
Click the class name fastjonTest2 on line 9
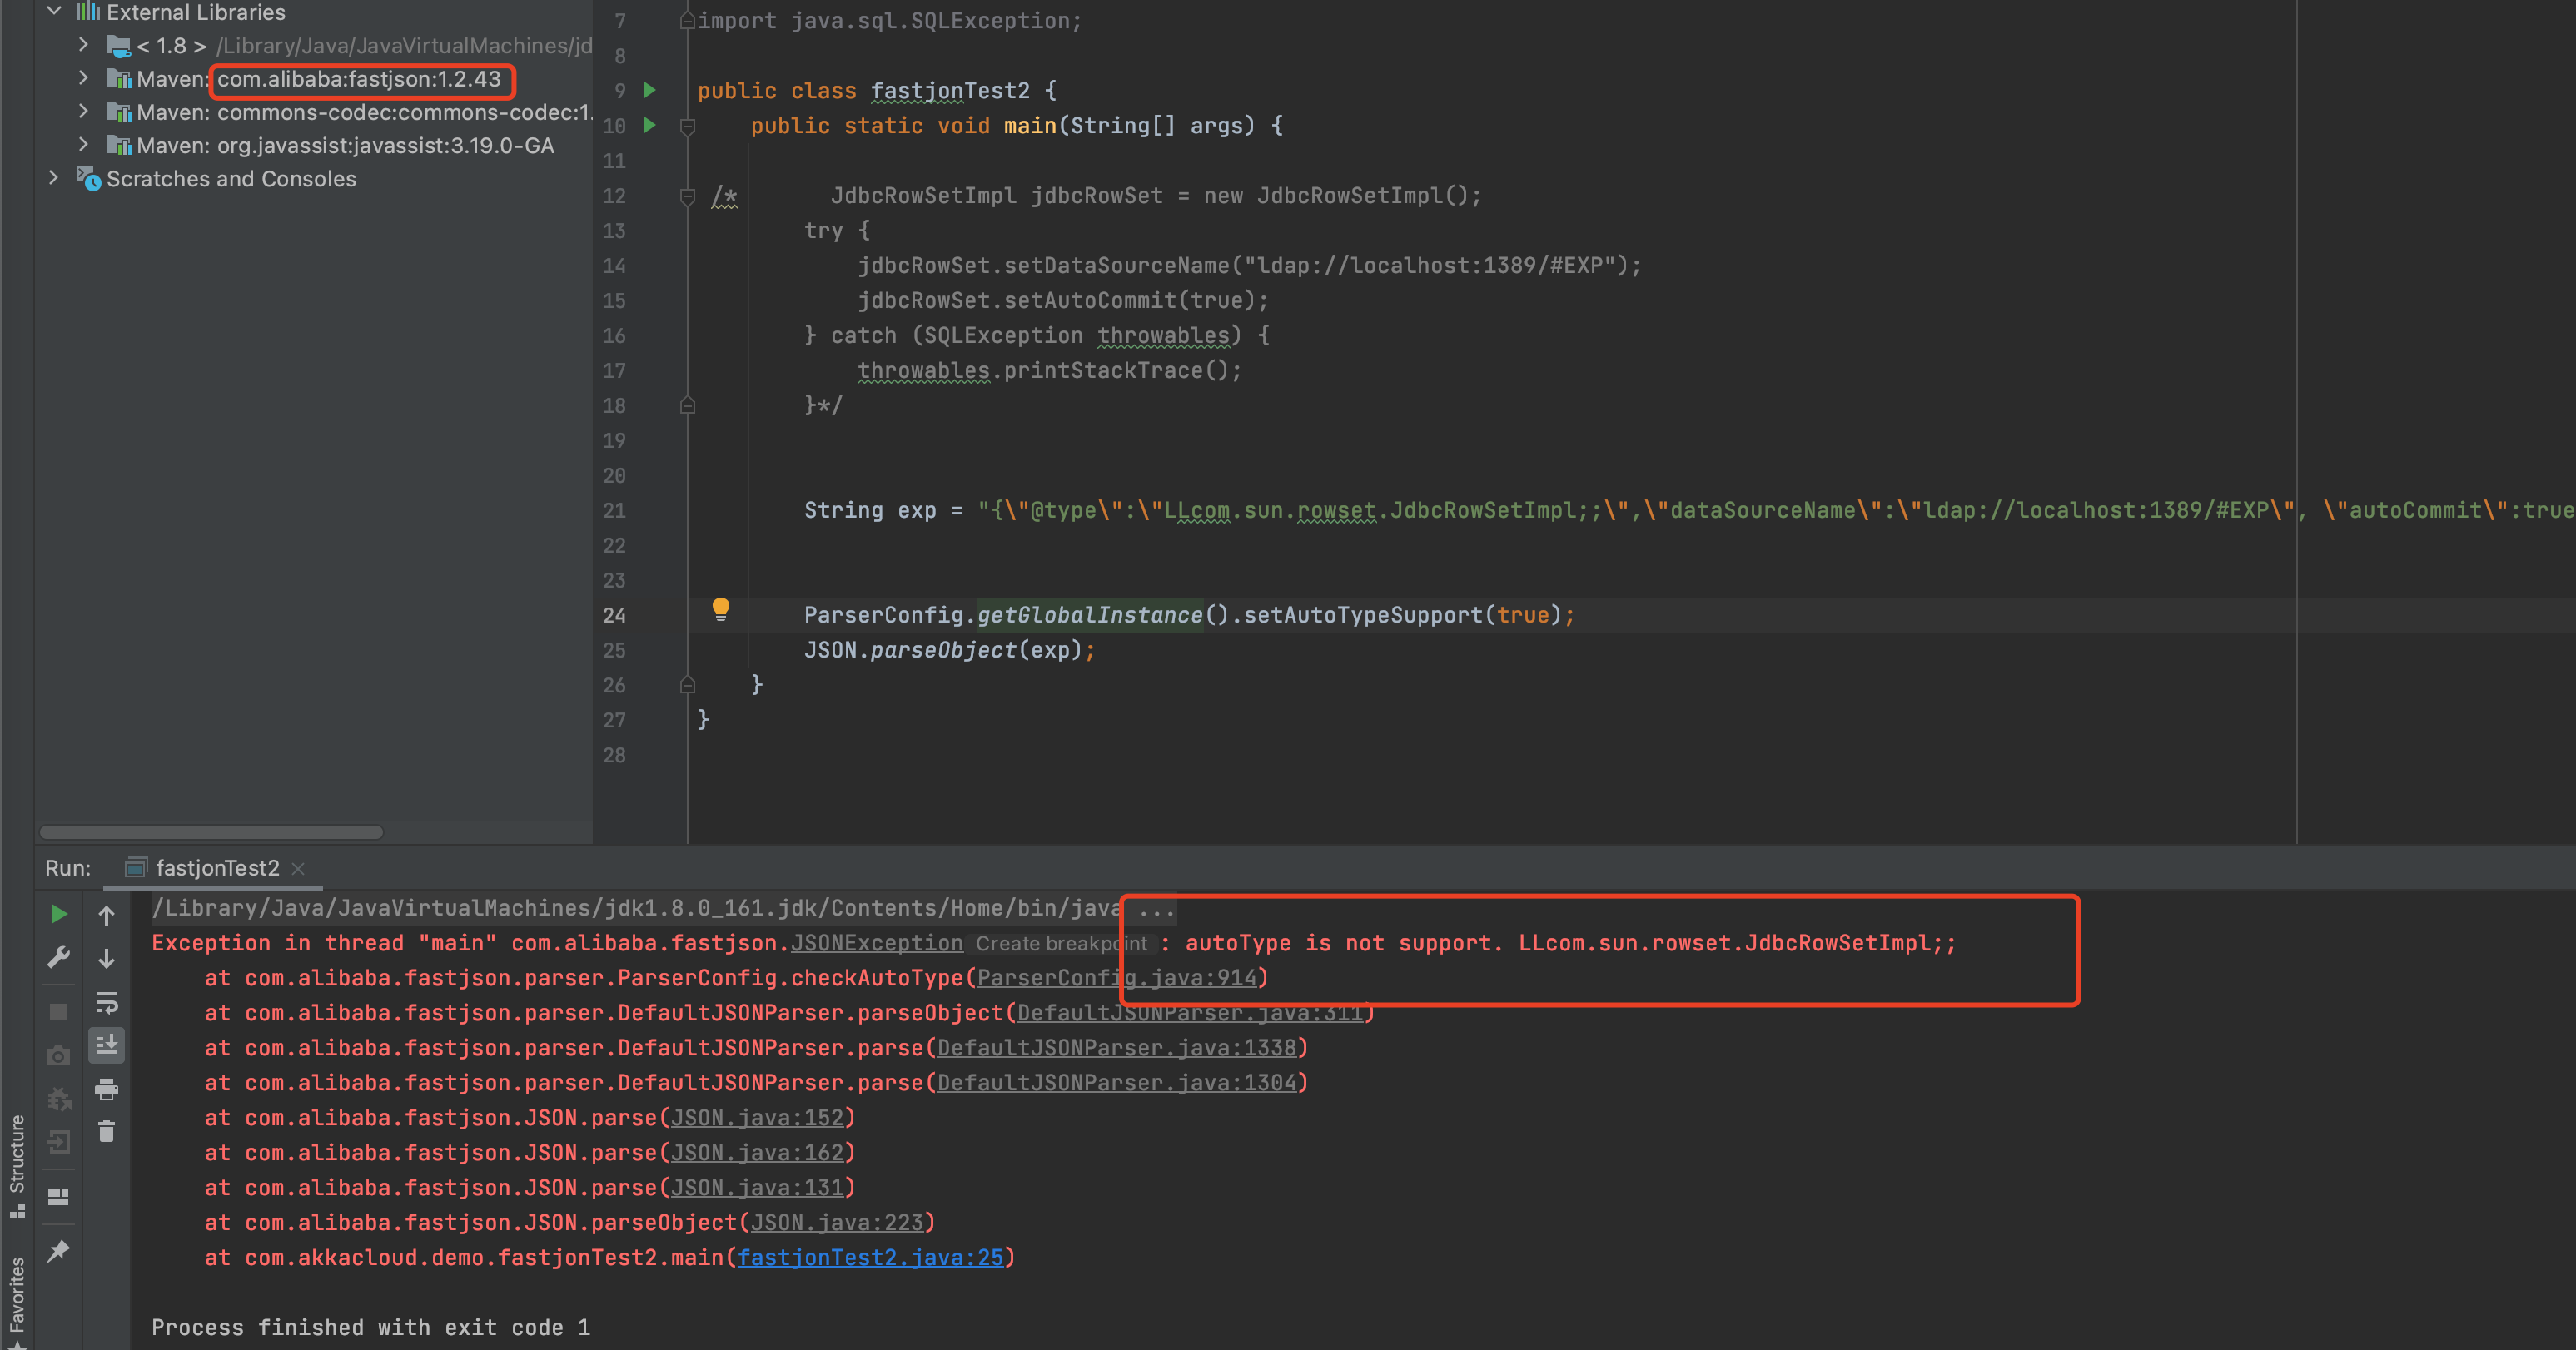(950, 91)
